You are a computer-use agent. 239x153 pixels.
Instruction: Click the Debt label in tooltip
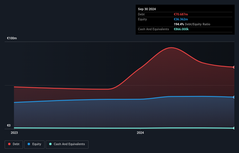(x=141, y=14)
